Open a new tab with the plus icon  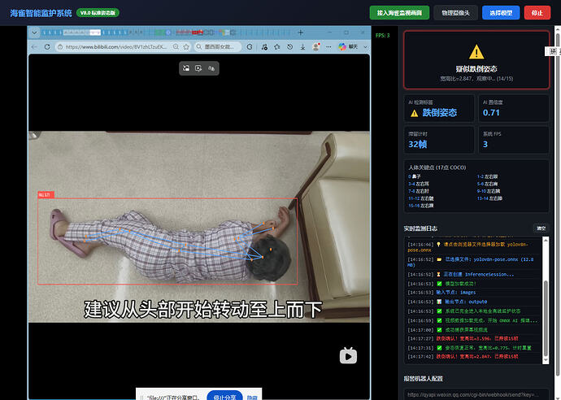[301, 33]
